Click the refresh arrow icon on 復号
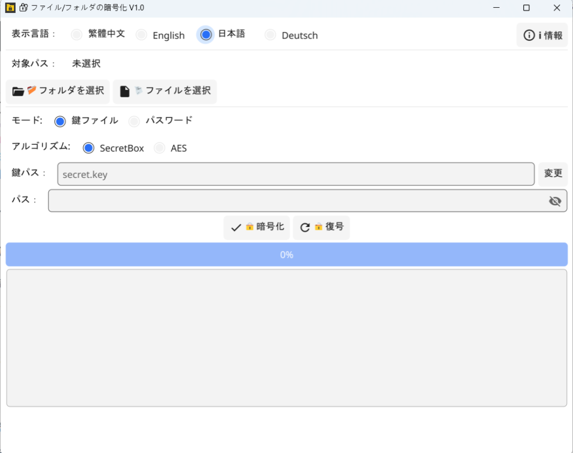 [x=305, y=228]
